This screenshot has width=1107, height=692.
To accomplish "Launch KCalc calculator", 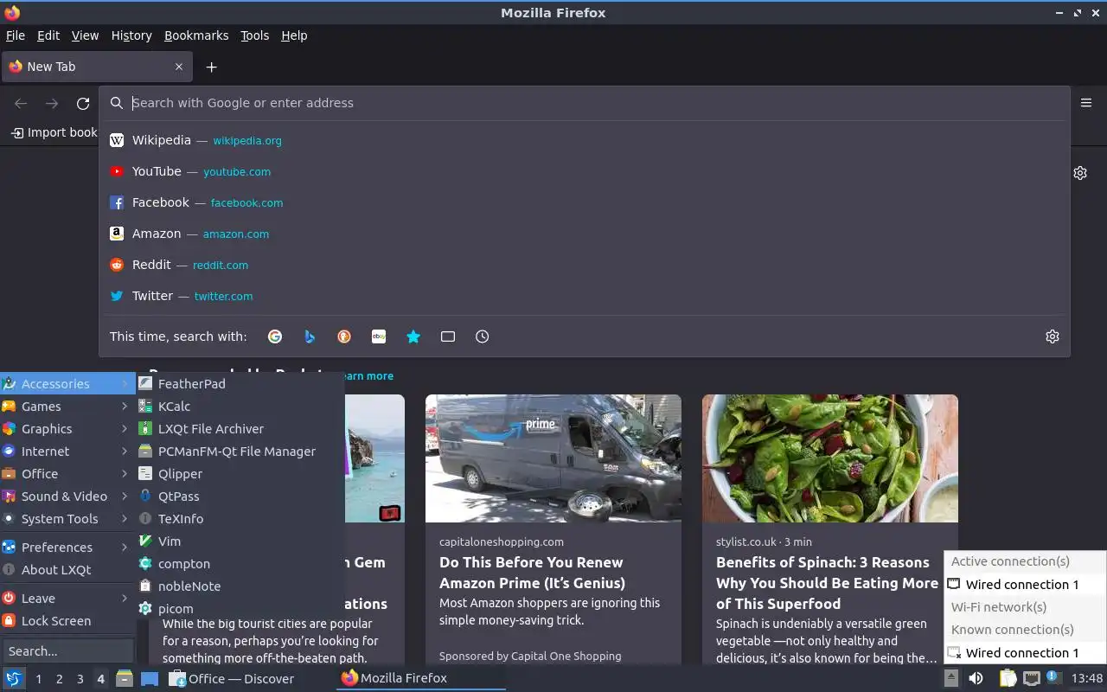I will click(x=240, y=406).
